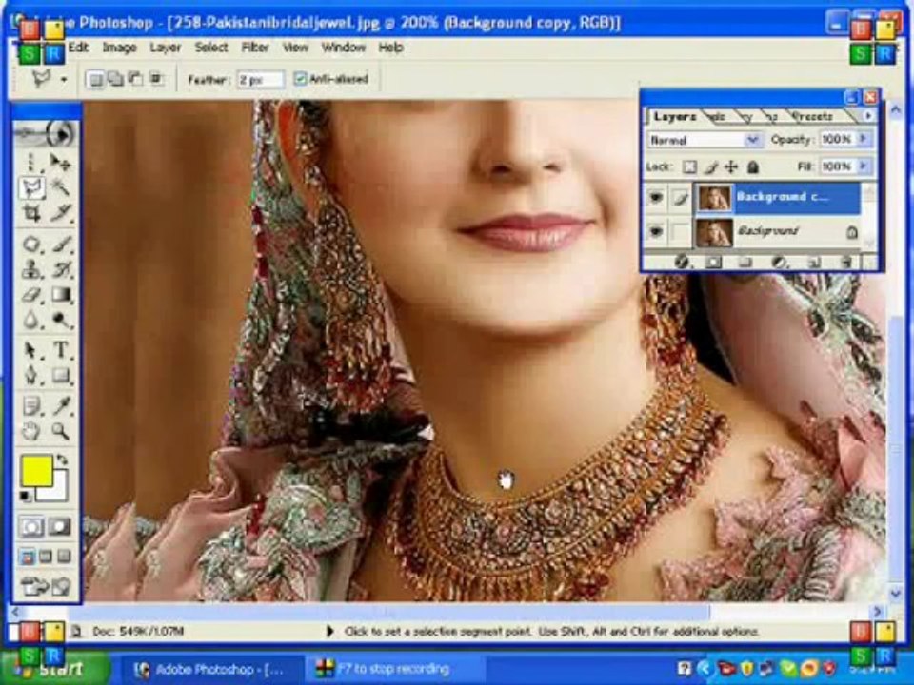Select the Notes tool

click(31, 405)
